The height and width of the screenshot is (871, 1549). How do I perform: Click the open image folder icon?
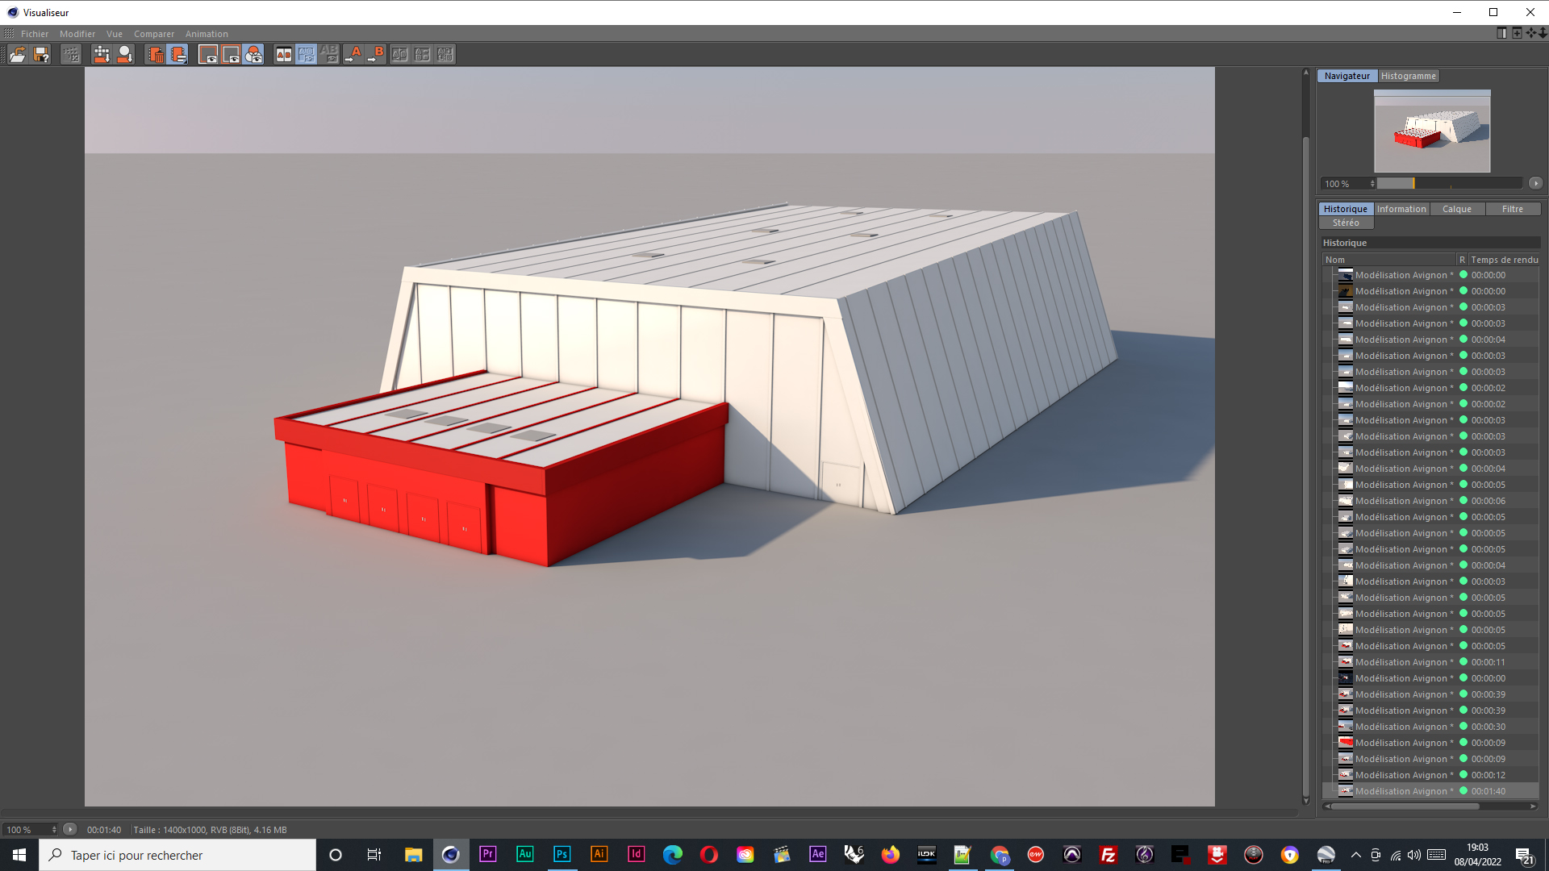coord(17,54)
